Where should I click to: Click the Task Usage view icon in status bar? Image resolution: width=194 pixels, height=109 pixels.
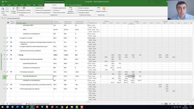(x=166, y=104)
